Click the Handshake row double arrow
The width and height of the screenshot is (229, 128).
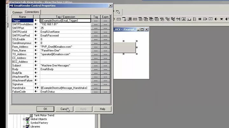point(36,88)
